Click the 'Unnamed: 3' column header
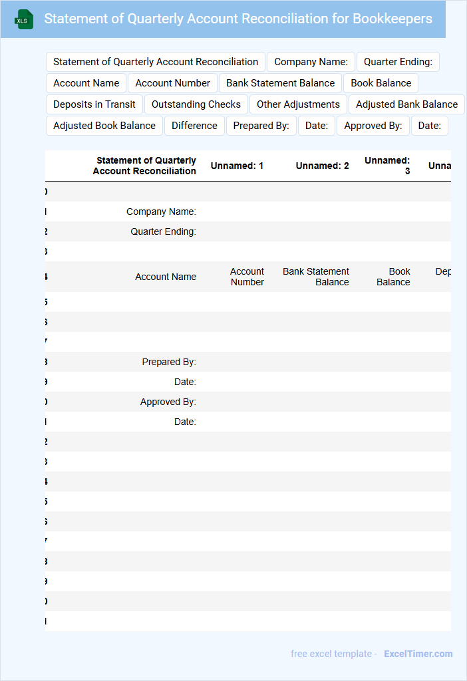Image resolution: width=467 pixels, height=681 pixels. 387,166
